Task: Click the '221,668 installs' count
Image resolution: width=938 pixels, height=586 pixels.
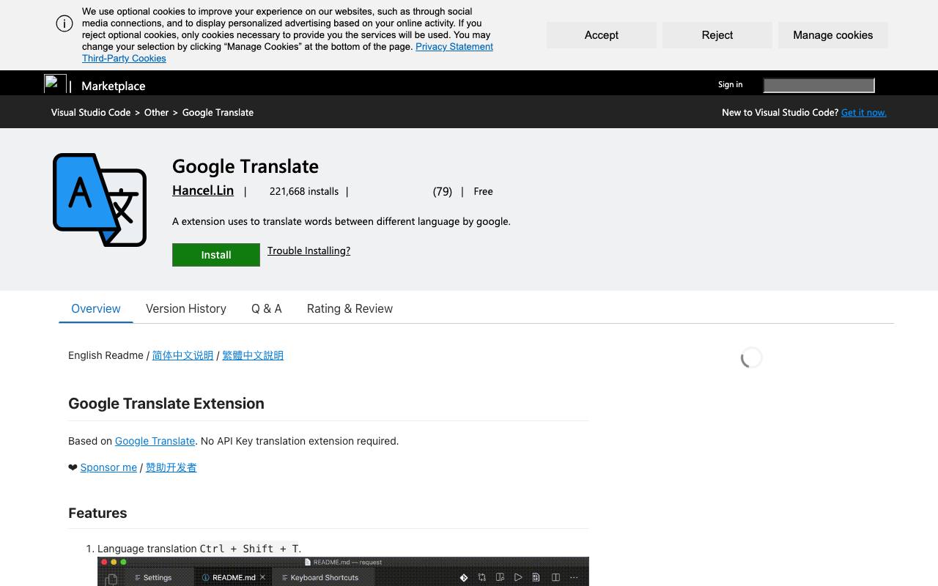Action: point(304,191)
